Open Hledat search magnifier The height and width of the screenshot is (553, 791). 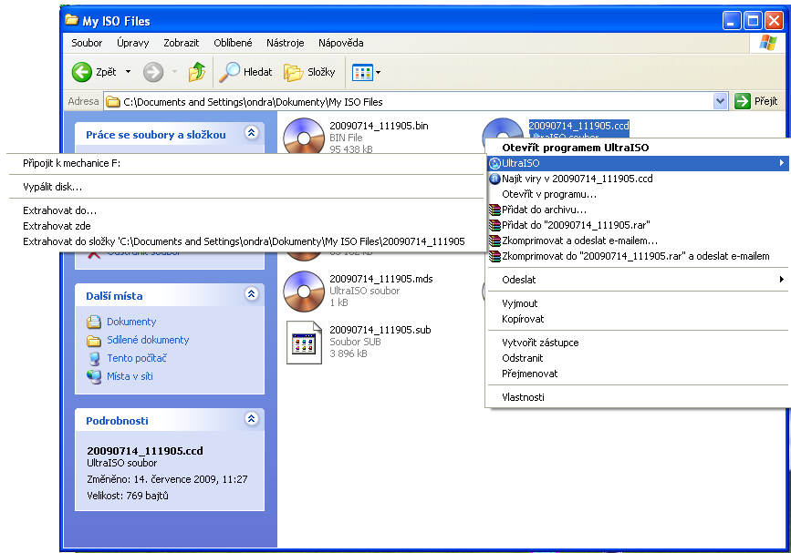pyautogui.click(x=230, y=72)
